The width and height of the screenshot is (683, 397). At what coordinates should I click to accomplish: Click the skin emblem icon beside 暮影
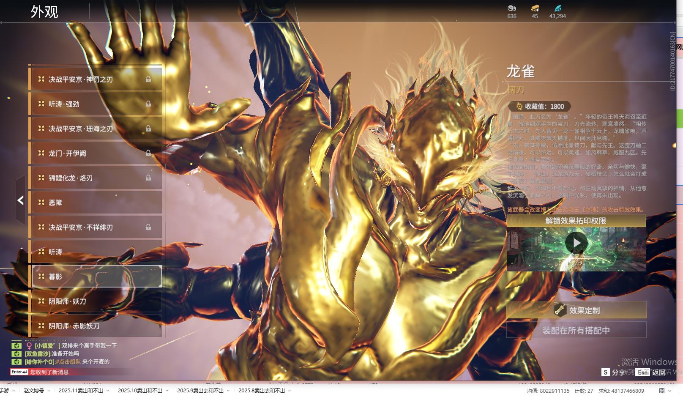pos(41,276)
